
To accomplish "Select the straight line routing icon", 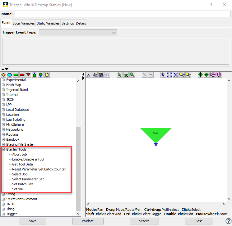I will (145, 75).
